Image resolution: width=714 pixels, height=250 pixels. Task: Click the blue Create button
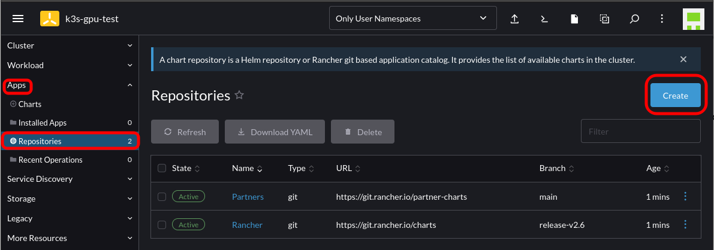coord(675,96)
